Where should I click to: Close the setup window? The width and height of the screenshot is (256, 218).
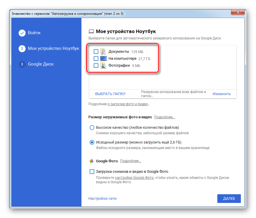pos(238,12)
